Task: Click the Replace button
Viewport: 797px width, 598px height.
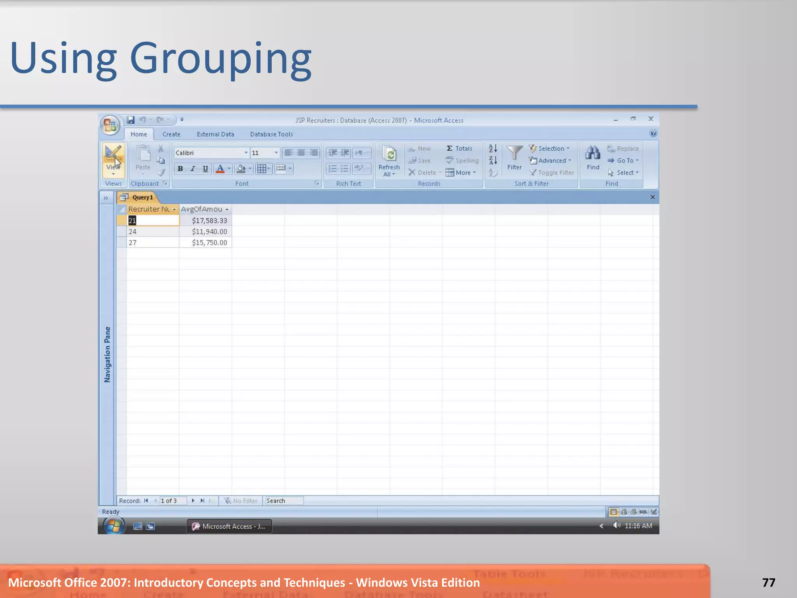Action: point(623,148)
